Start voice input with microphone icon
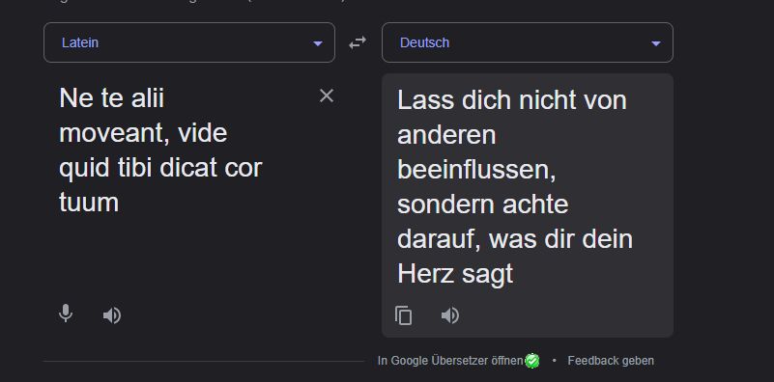The height and width of the screenshot is (382, 774). [66, 314]
